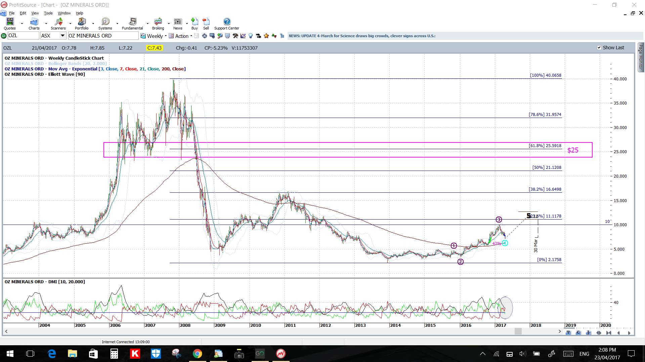Open the Page Monitor side tab
This screenshot has height=362, width=645.
click(641, 57)
